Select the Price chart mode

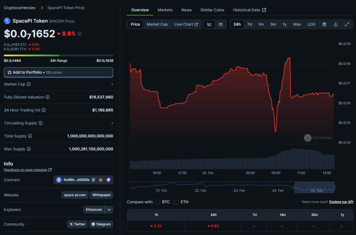(x=135, y=24)
